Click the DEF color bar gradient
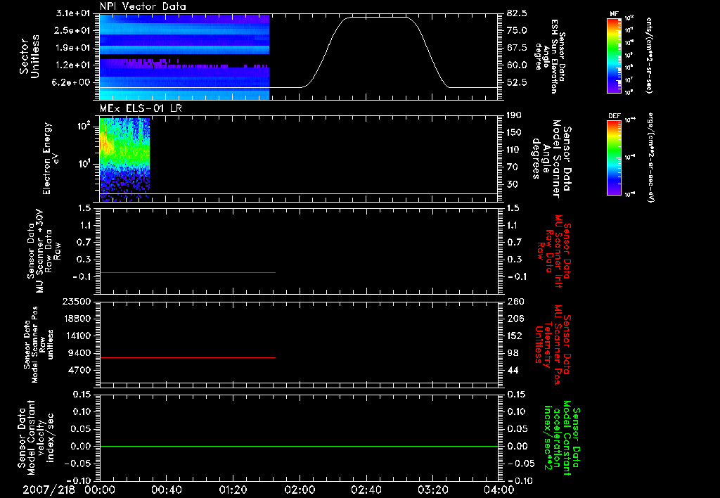Image resolution: width=720 pixels, height=498 pixels. click(614, 158)
